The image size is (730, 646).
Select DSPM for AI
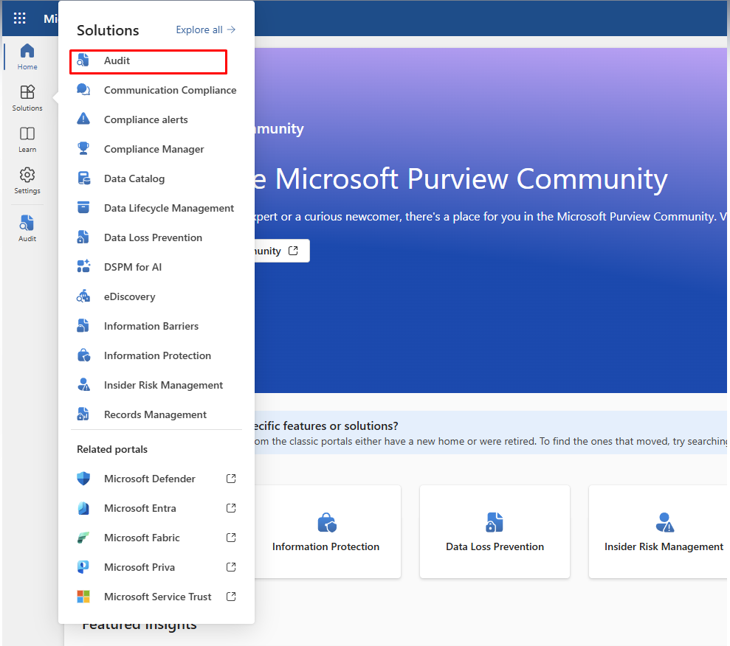(134, 266)
